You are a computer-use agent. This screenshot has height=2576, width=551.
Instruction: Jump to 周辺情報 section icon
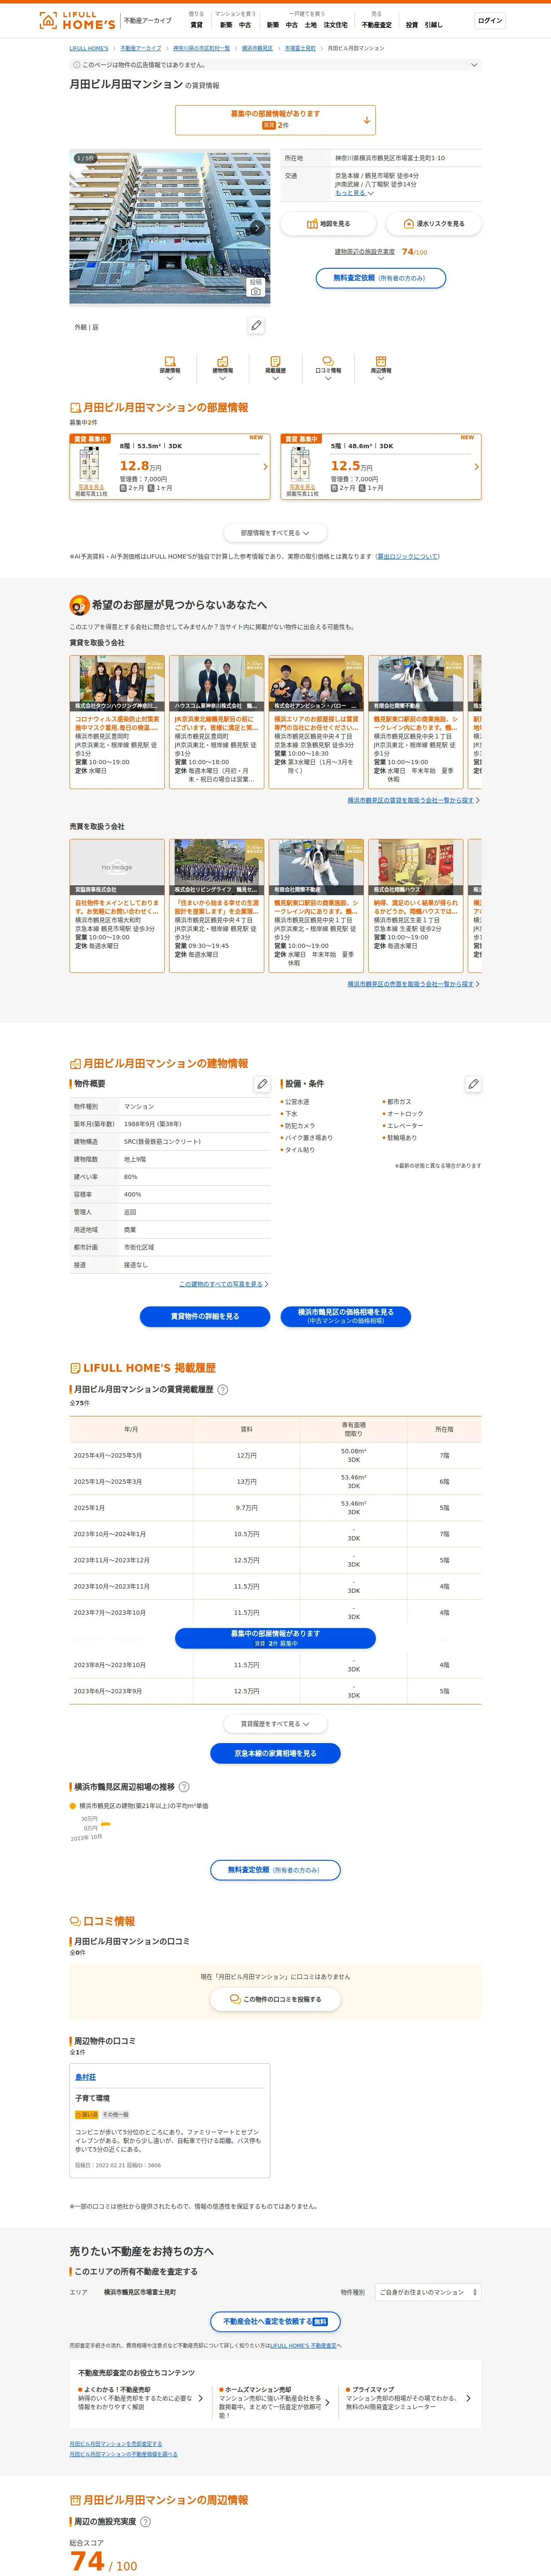point(381,367)
